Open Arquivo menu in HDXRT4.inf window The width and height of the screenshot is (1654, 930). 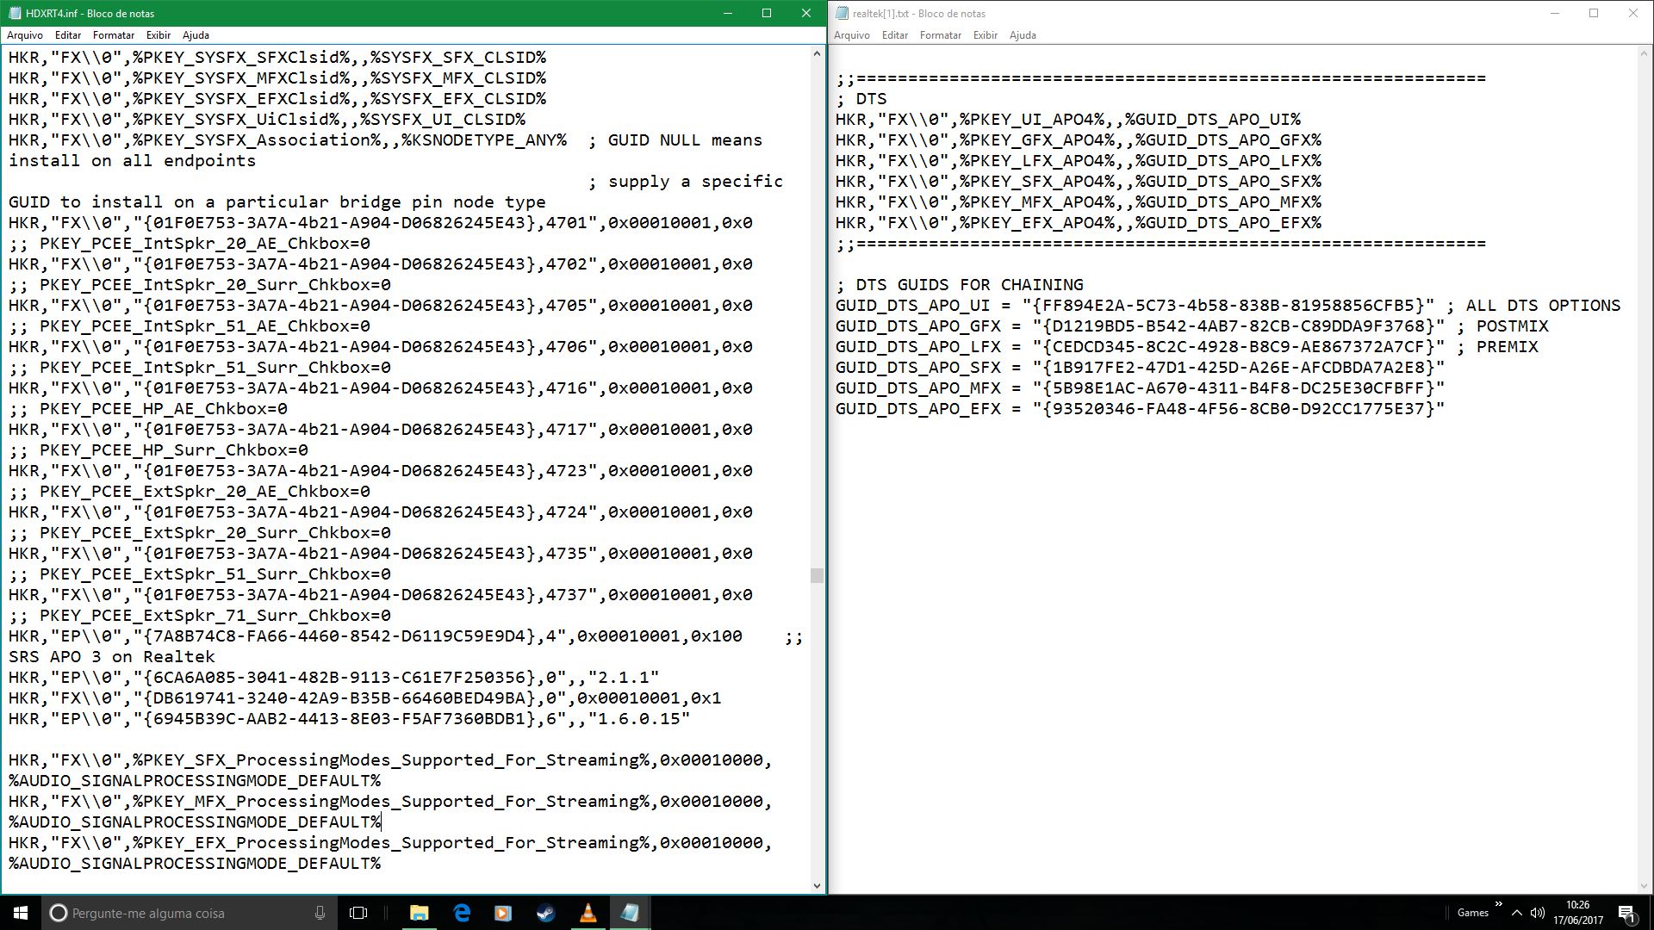(x=25, y=35)
